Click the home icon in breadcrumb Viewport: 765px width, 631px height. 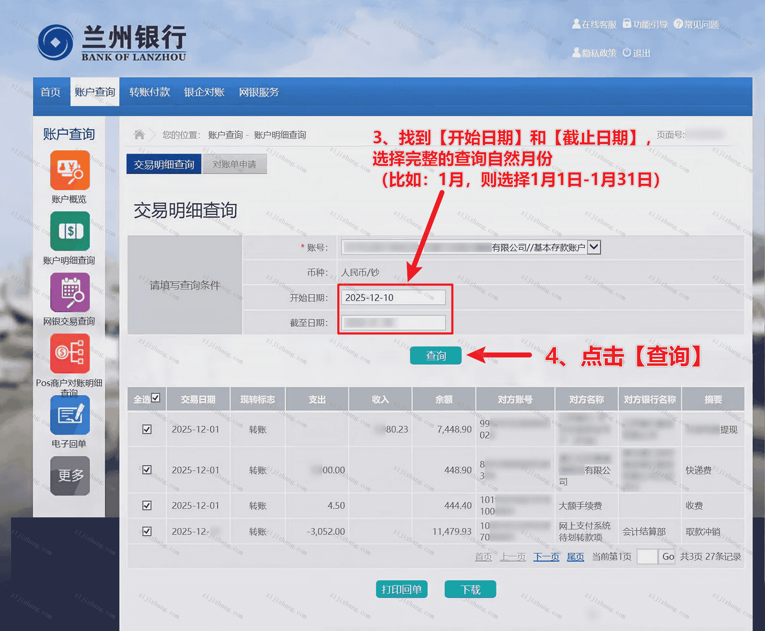[x=139, y=135]
